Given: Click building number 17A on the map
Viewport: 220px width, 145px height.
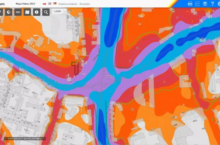Looking at the screenshot, I should pos(93,37).
